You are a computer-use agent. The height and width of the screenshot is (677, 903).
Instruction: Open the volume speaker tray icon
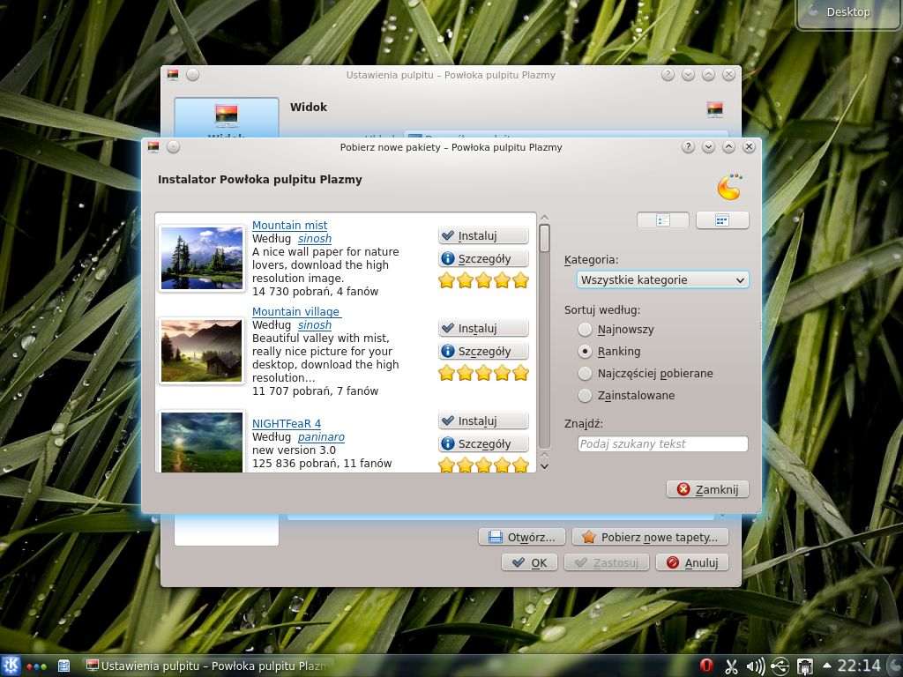click(755, 666)
